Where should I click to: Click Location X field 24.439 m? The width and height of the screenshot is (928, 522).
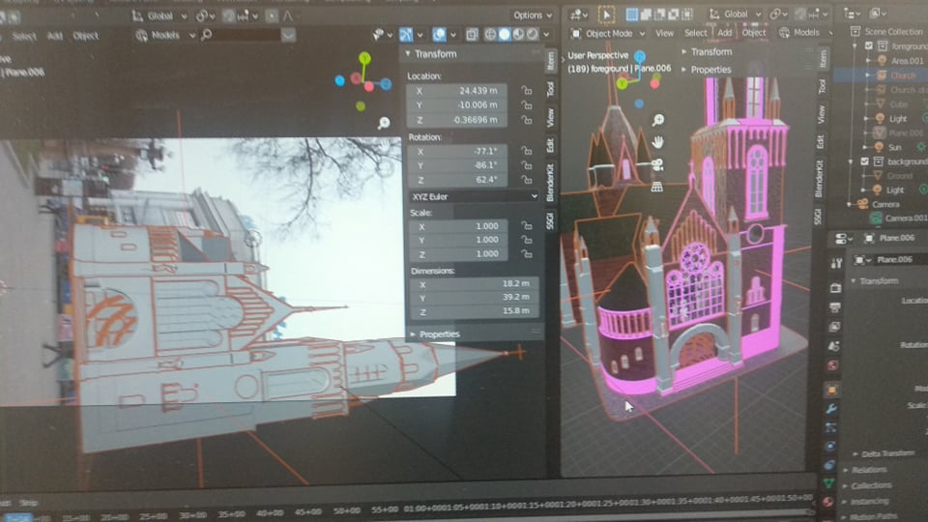457,91
